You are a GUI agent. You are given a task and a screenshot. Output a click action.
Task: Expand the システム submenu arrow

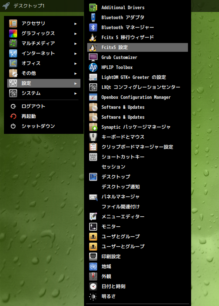click(x=76, y=93)
